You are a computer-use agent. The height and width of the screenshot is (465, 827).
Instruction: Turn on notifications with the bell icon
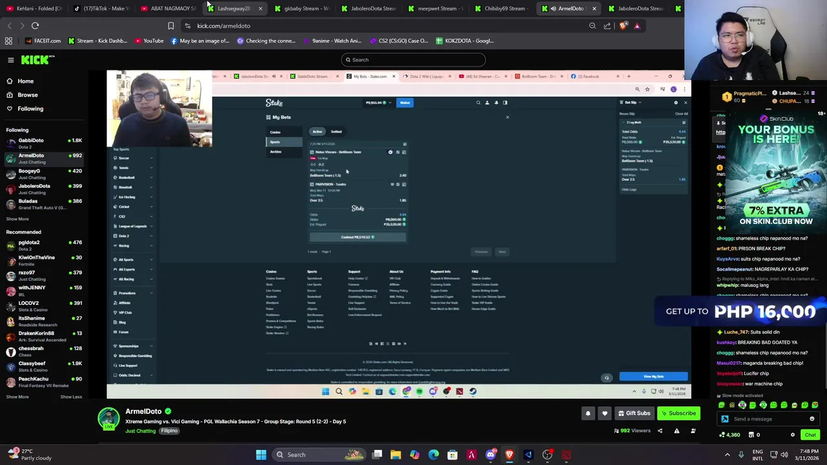[x=588, y=413]
